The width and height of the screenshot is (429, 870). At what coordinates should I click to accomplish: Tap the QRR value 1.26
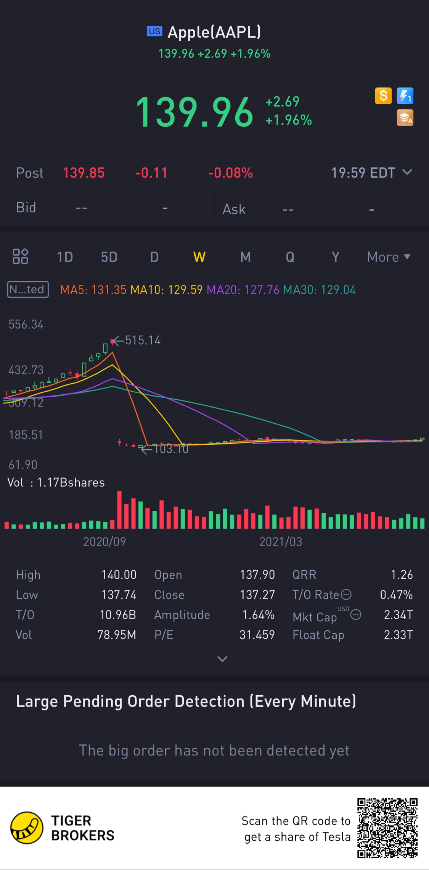[402, 575]
